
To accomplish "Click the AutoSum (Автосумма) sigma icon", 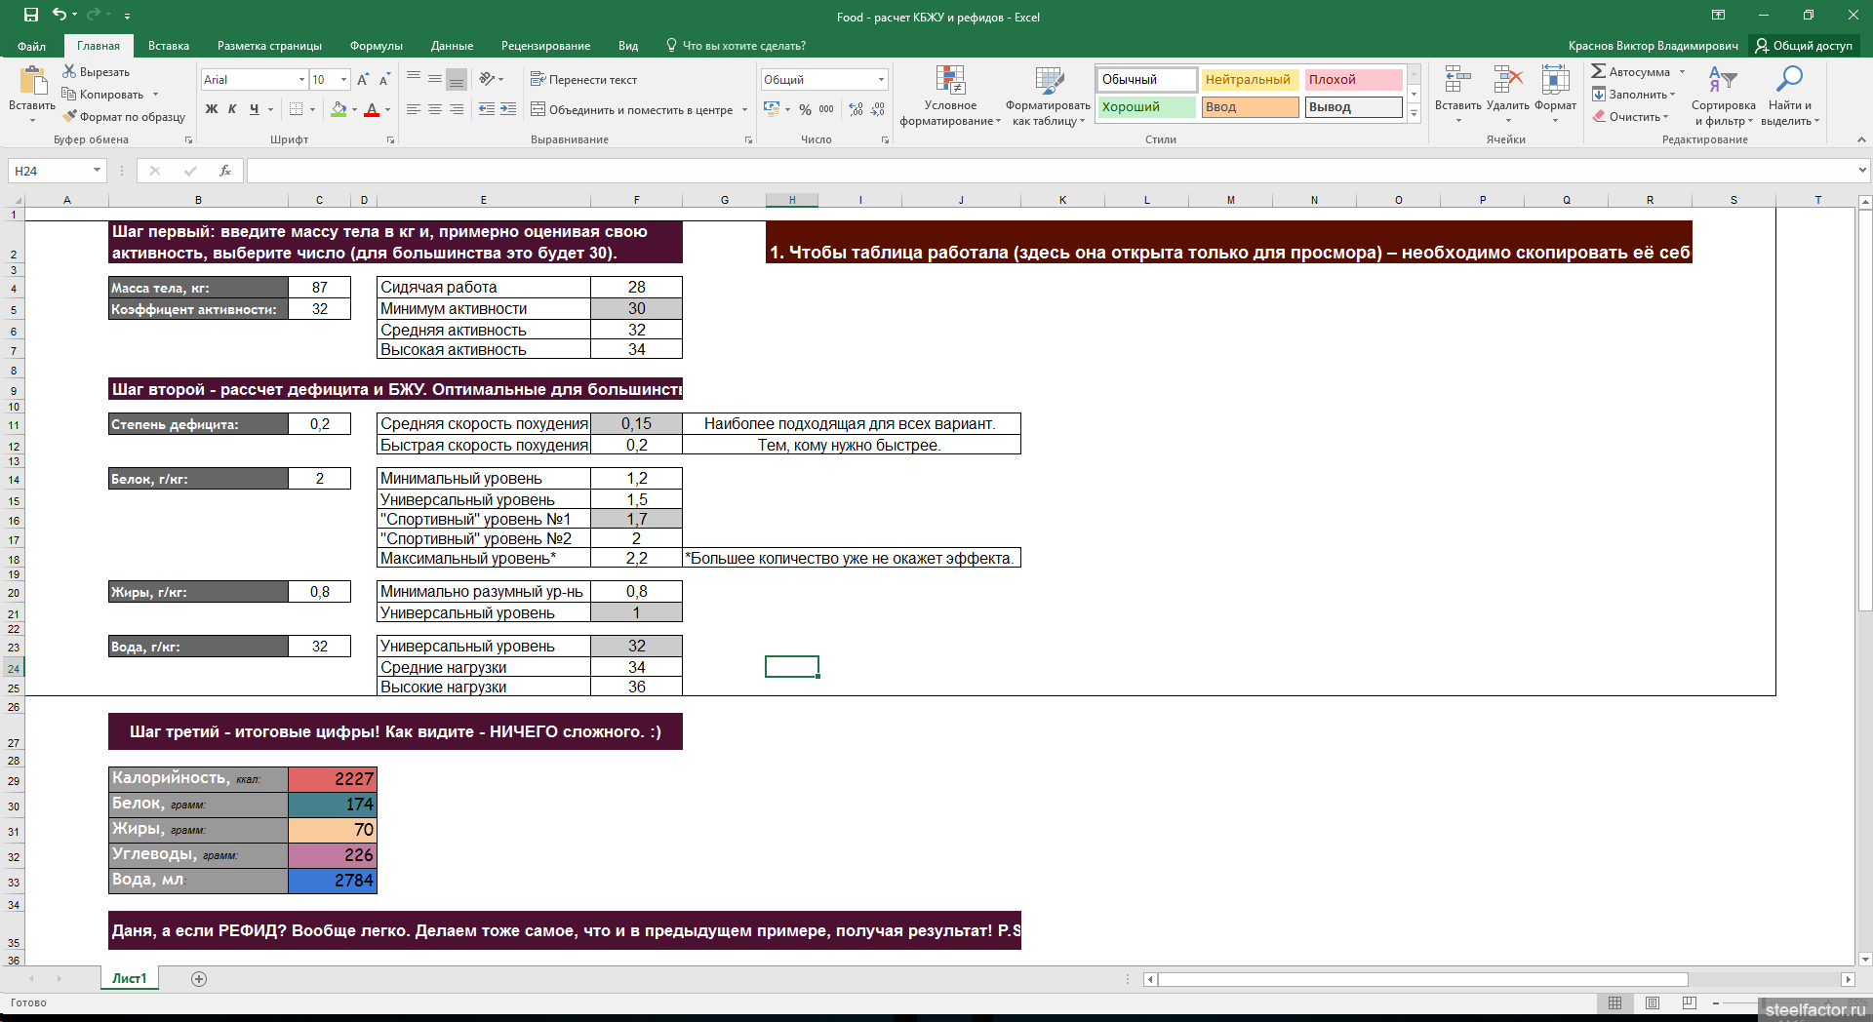I will [1598, 71].
